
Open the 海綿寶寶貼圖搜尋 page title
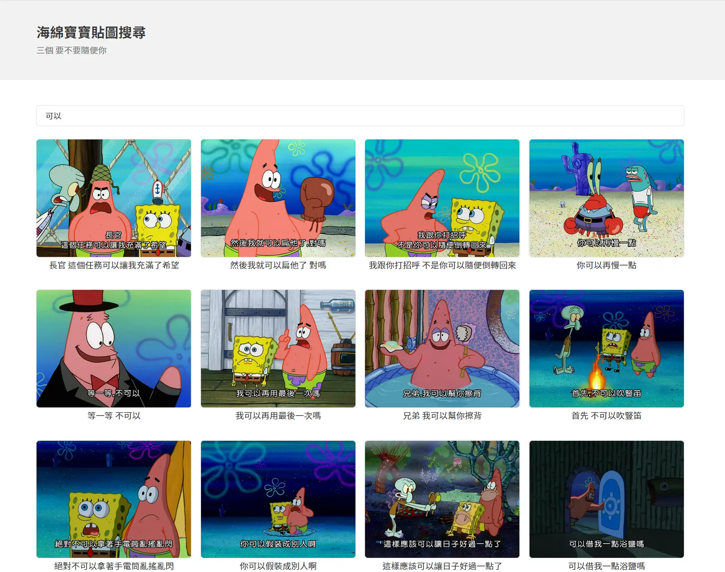(x=91, y=32)
